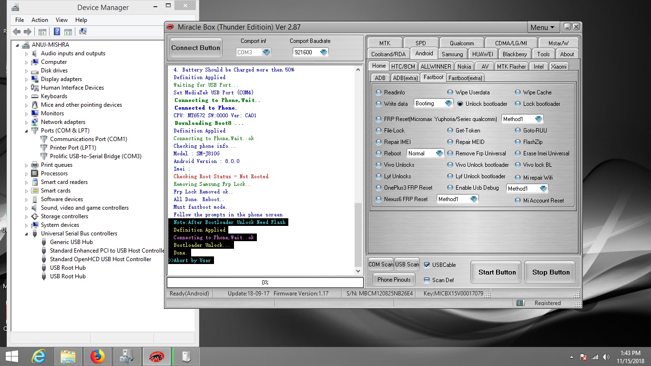
Task: Click log scrollbar down arrow
Action: [x=358, y=271]
